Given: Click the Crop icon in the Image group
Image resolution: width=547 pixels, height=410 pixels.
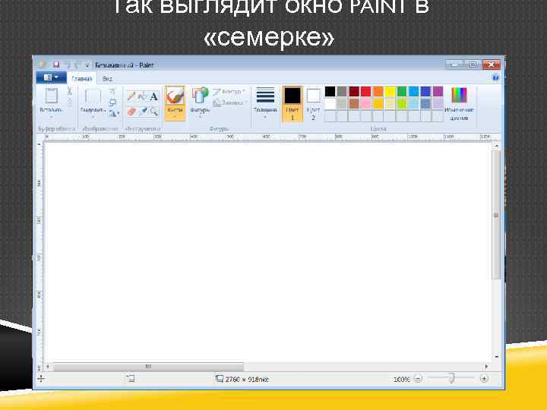Looking at the screenshot, I should point(112,92).
